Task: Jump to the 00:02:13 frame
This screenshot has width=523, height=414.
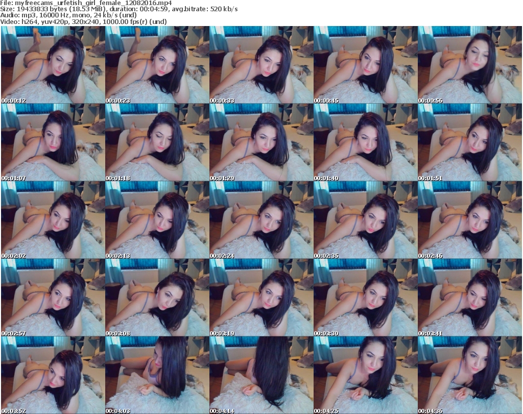Action: 157,220
